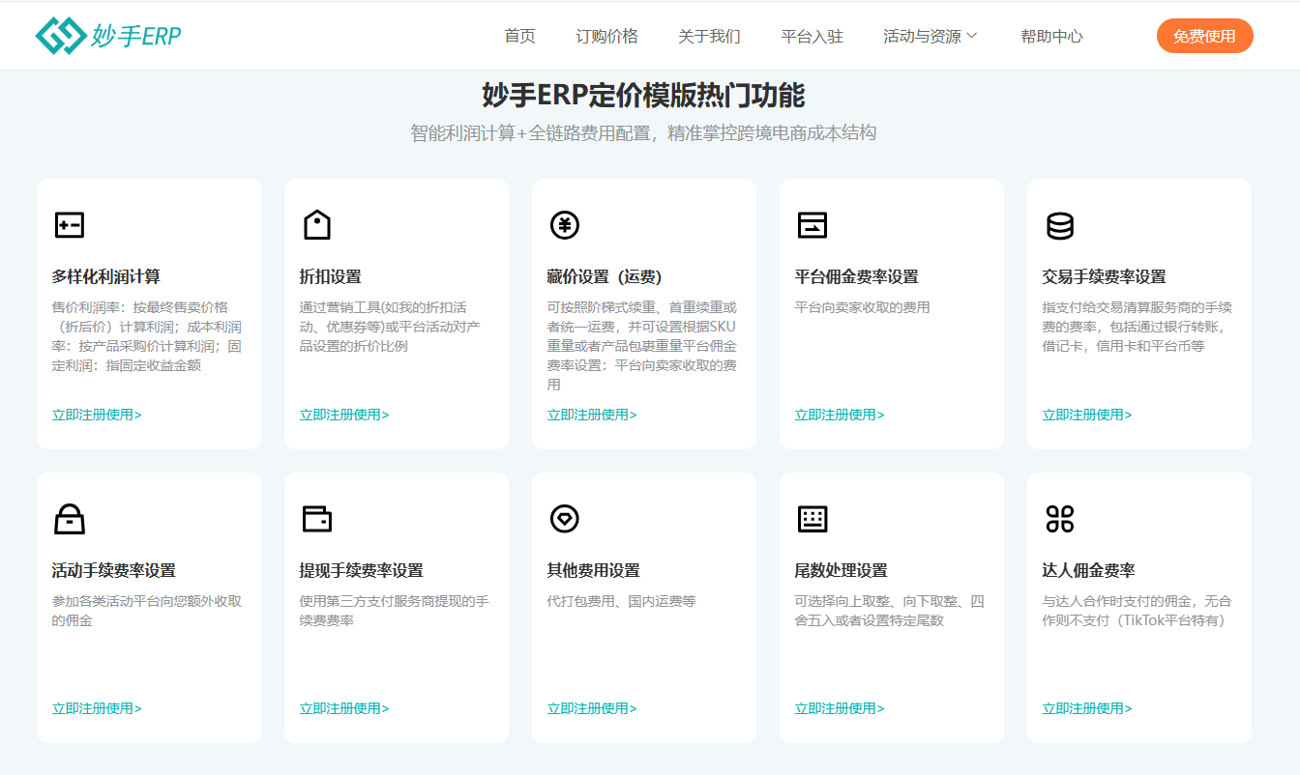Click description starting 可按照阶梯式续重
This screenshot has width=1300, height=775.
(x=642, y=346)
